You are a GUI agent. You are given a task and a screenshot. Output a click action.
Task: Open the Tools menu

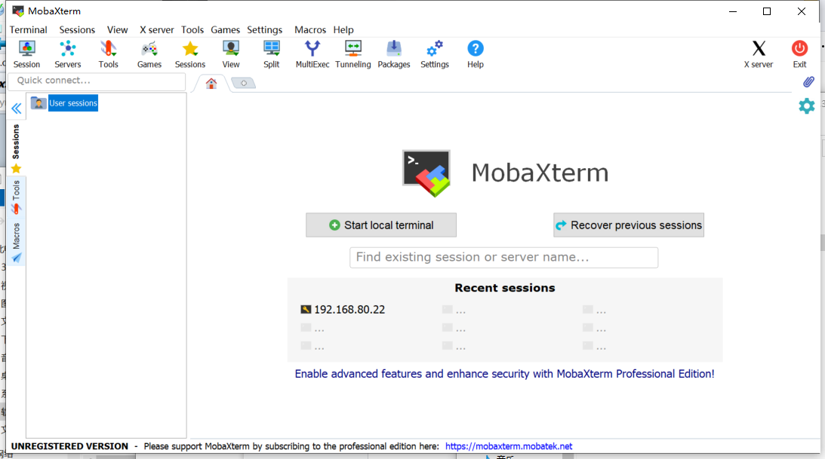click(x=192, y=30)
